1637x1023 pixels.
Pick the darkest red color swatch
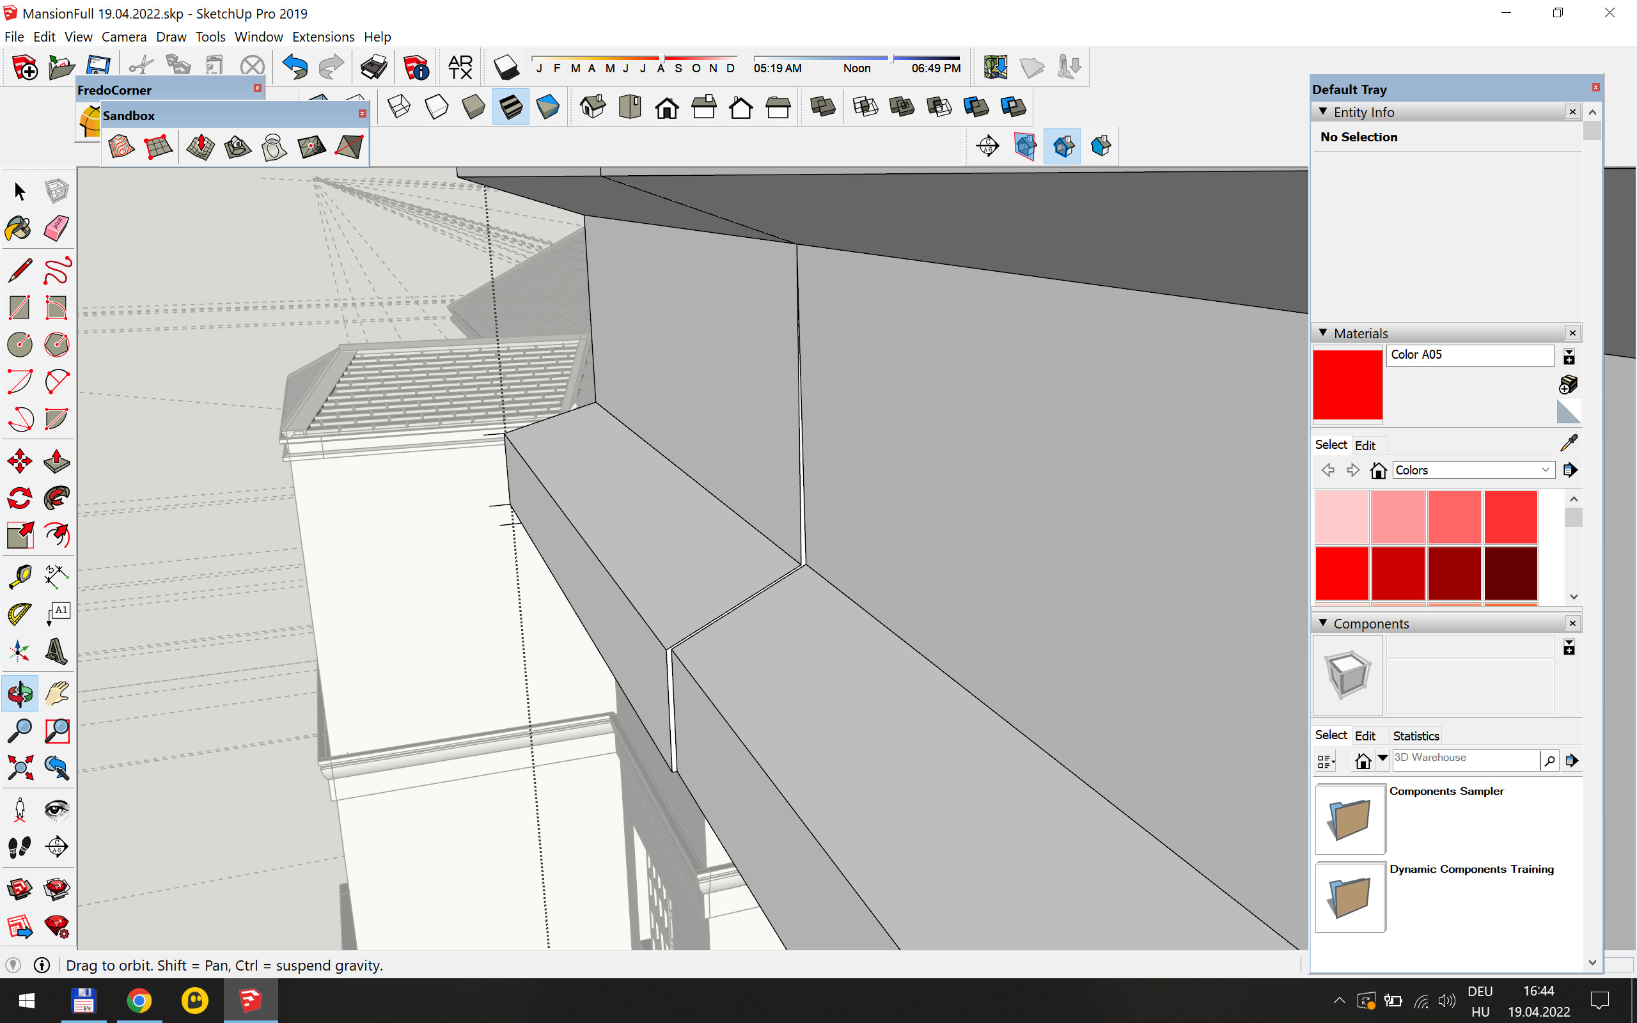[1510, 574]
